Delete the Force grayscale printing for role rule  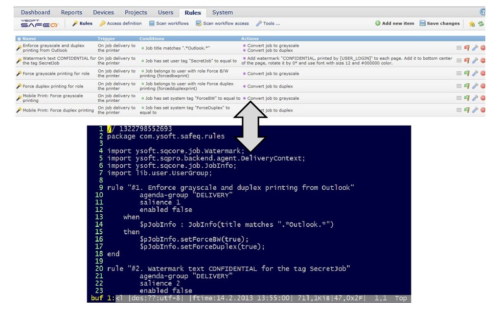tap(483, 73)
